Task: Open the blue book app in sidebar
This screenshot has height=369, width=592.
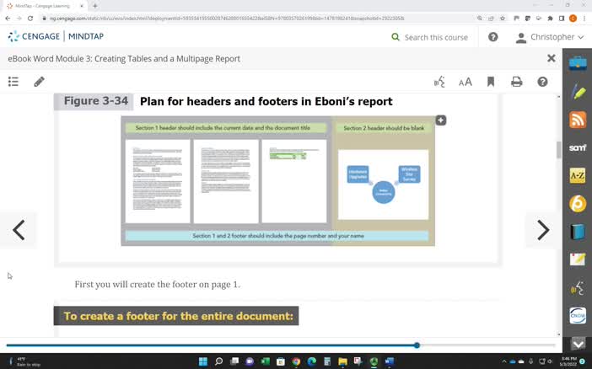Action: pos(578,232)
